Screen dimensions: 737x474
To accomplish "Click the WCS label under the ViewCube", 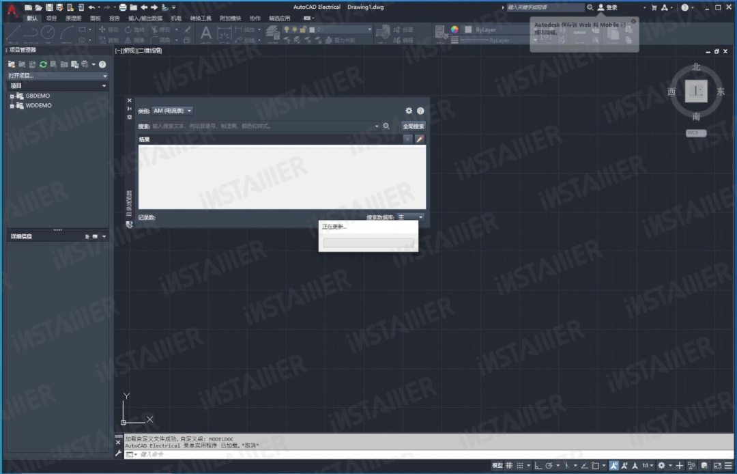I will click(695, 133).
